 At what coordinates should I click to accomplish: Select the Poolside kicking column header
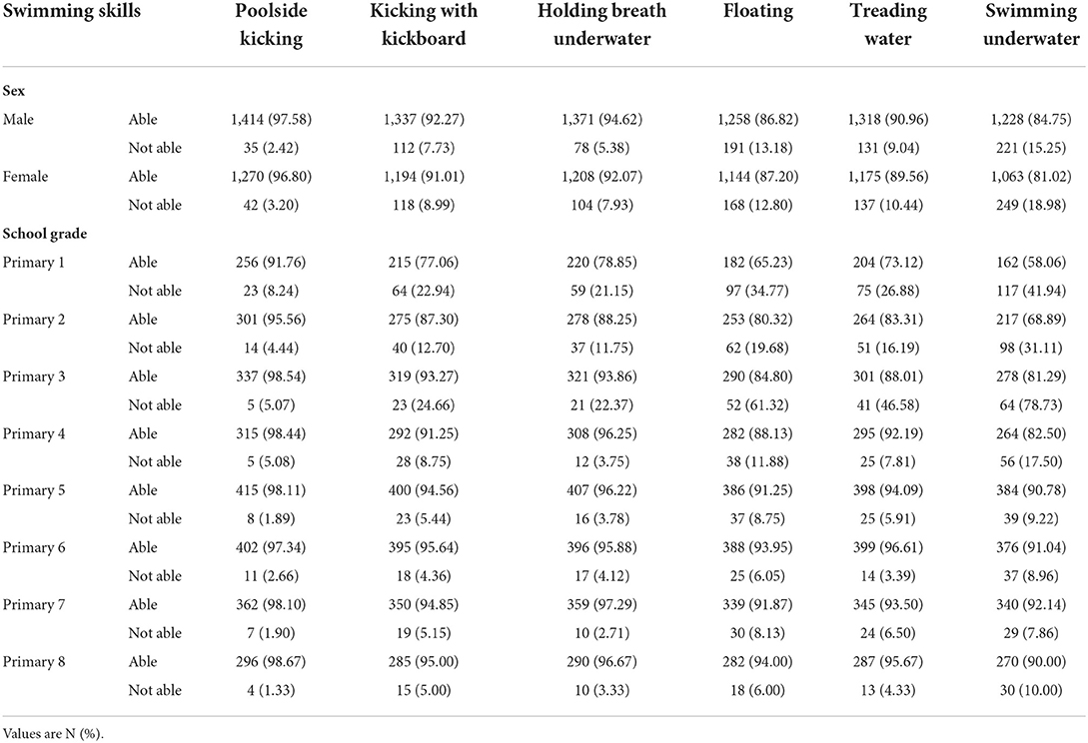tap(272, 24)
